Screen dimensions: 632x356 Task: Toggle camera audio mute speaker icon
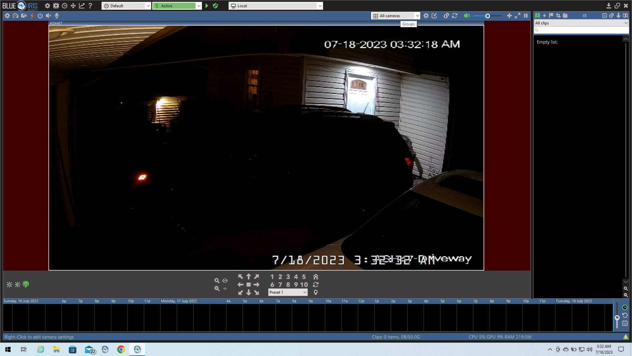point(48,15)
